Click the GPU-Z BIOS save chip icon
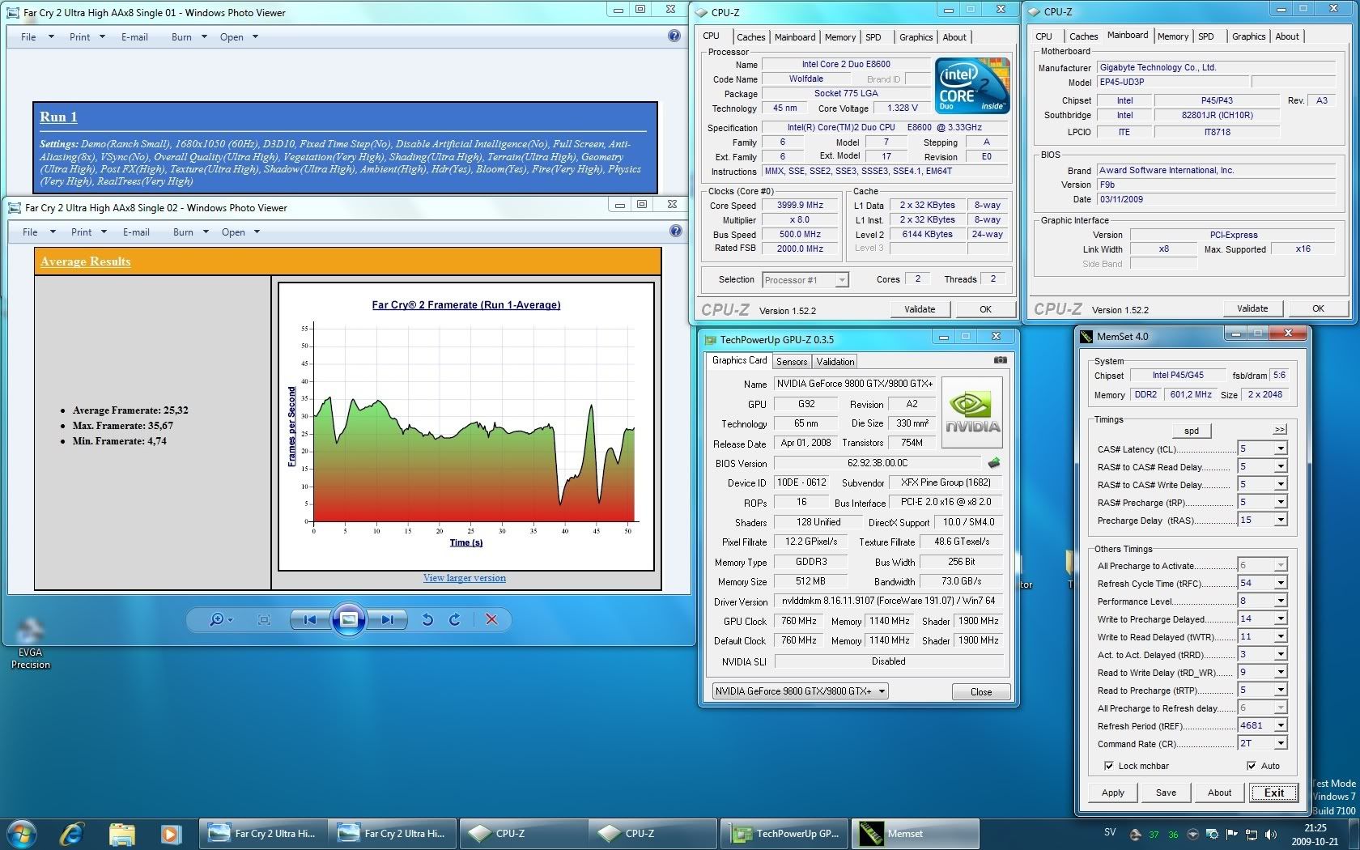This screenshot has width=1360, height=850. (994, 463)
